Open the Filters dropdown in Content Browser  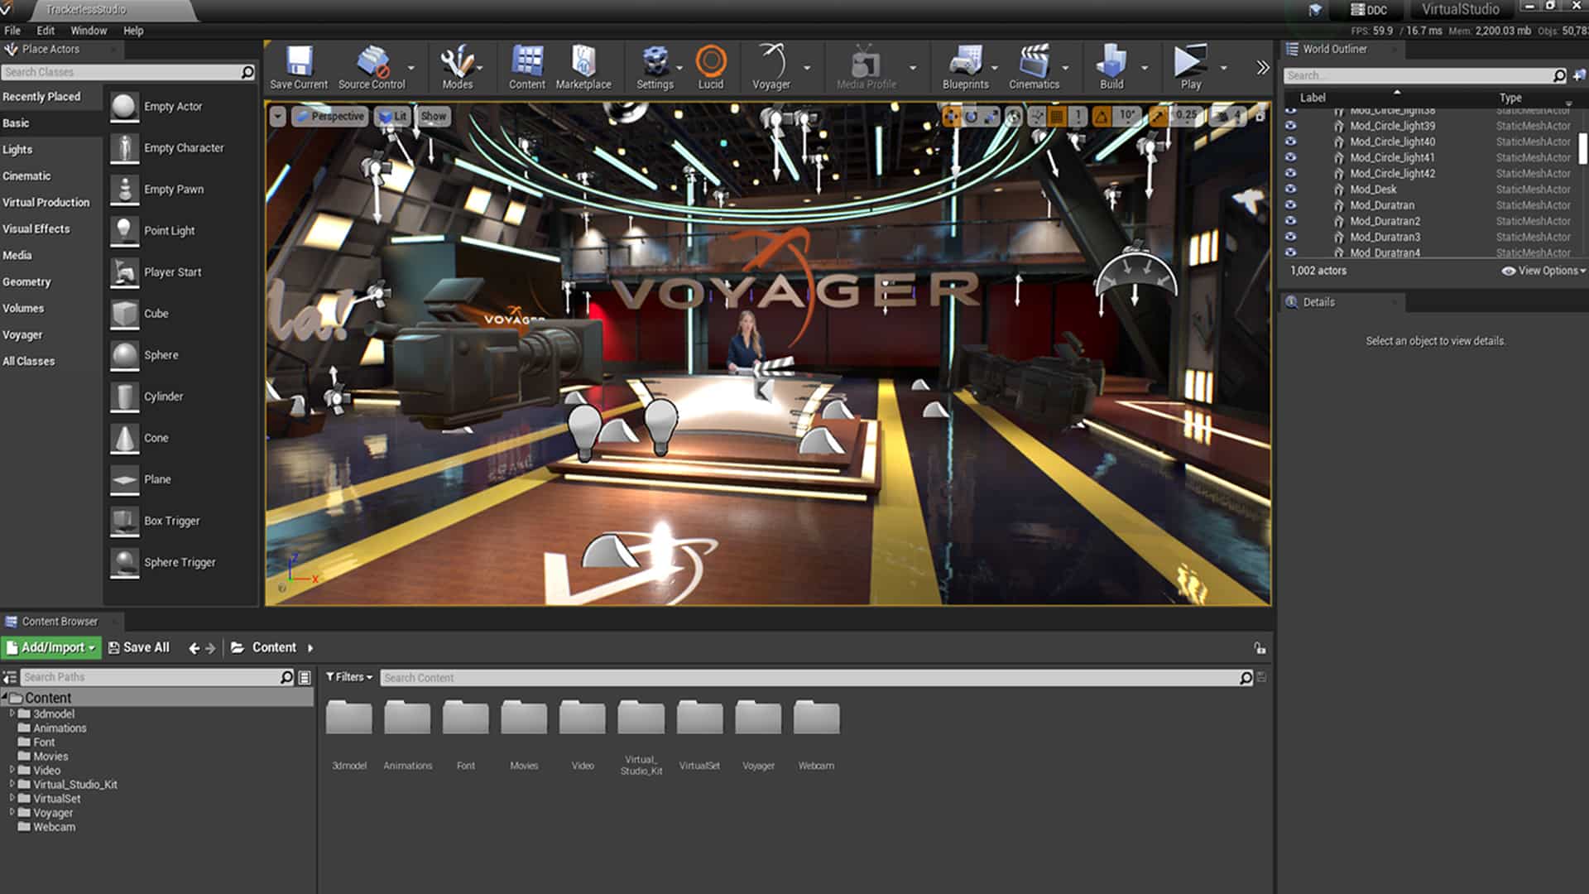pyautogui.click(x=349, y=677)
